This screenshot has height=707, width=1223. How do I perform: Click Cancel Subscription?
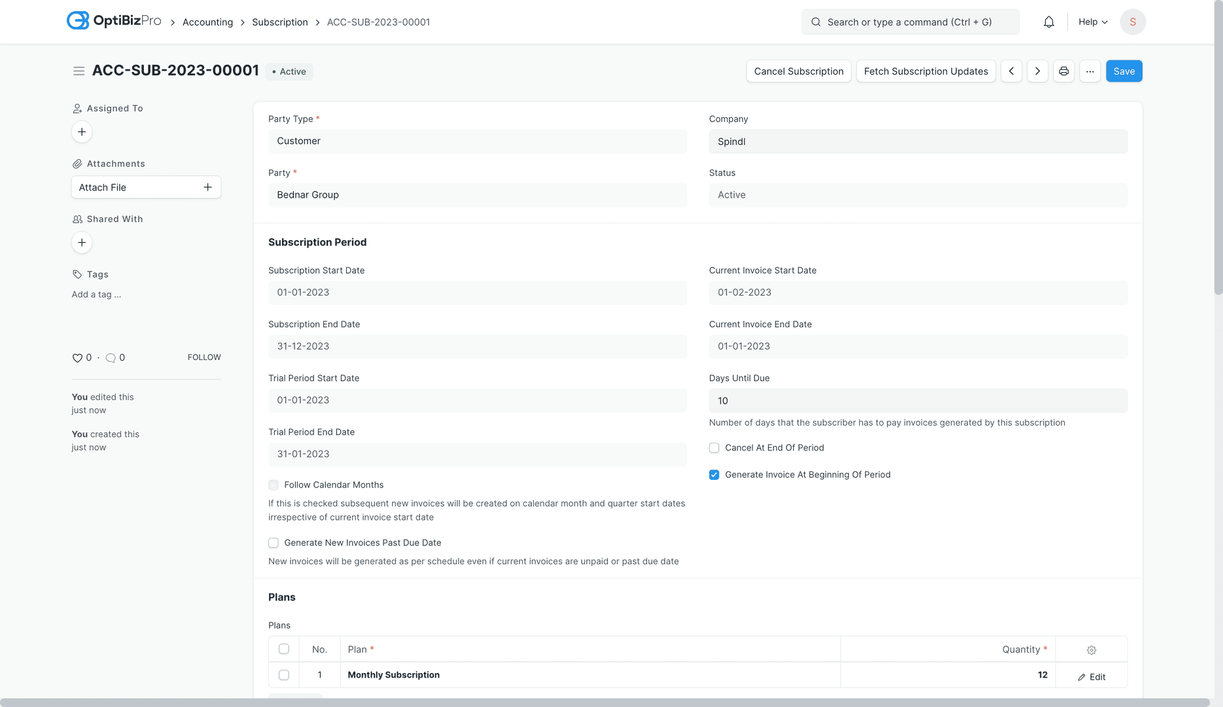point(798,71)
